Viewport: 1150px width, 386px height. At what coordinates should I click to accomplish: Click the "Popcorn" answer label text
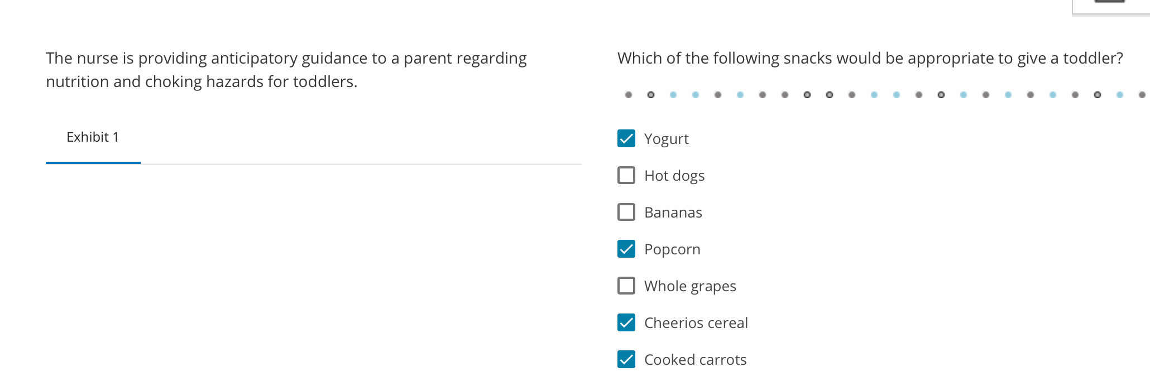click(672, 249)
